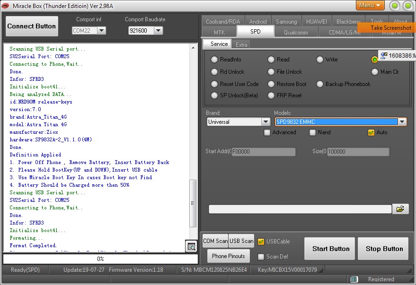Click the log panel vertical scrollbar thumb
416x285 pixels.
click(193, 203)
